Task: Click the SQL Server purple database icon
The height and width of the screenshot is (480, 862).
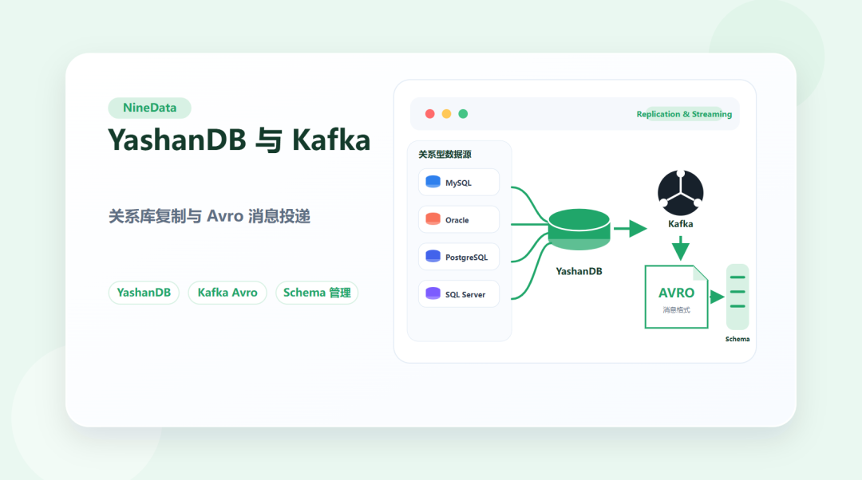Action: pyautogui.click(x=433, y=293)
